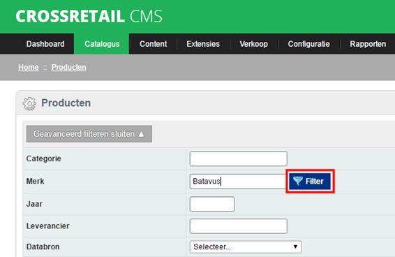395x257 pixels.
Task: Open the Content menu
Action: [x=153, y=44]
